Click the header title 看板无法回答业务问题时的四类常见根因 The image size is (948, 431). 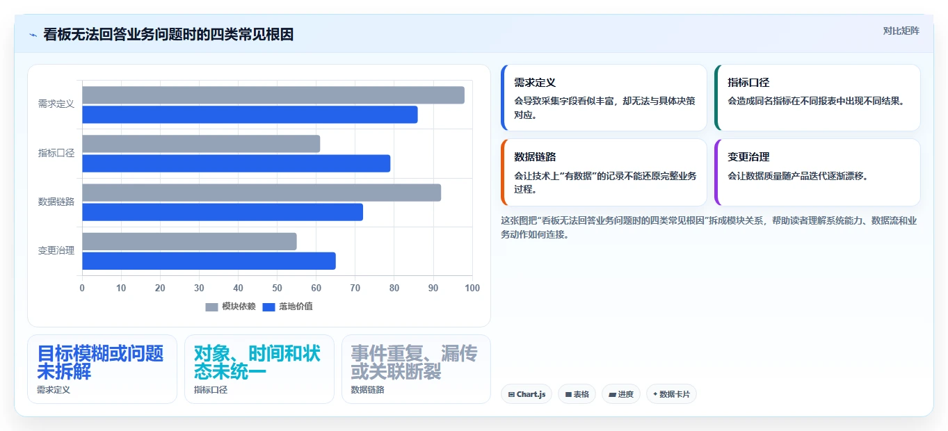pyautogui.click(x=168, y=35)
